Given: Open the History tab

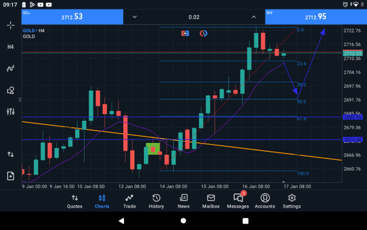Looking at the screenshot, I should (156, 201).
